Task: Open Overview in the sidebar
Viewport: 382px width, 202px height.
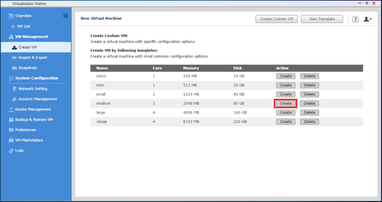Action: [23, 16]
